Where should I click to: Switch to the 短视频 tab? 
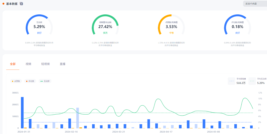pyautogui.click(x=45, y=63)
